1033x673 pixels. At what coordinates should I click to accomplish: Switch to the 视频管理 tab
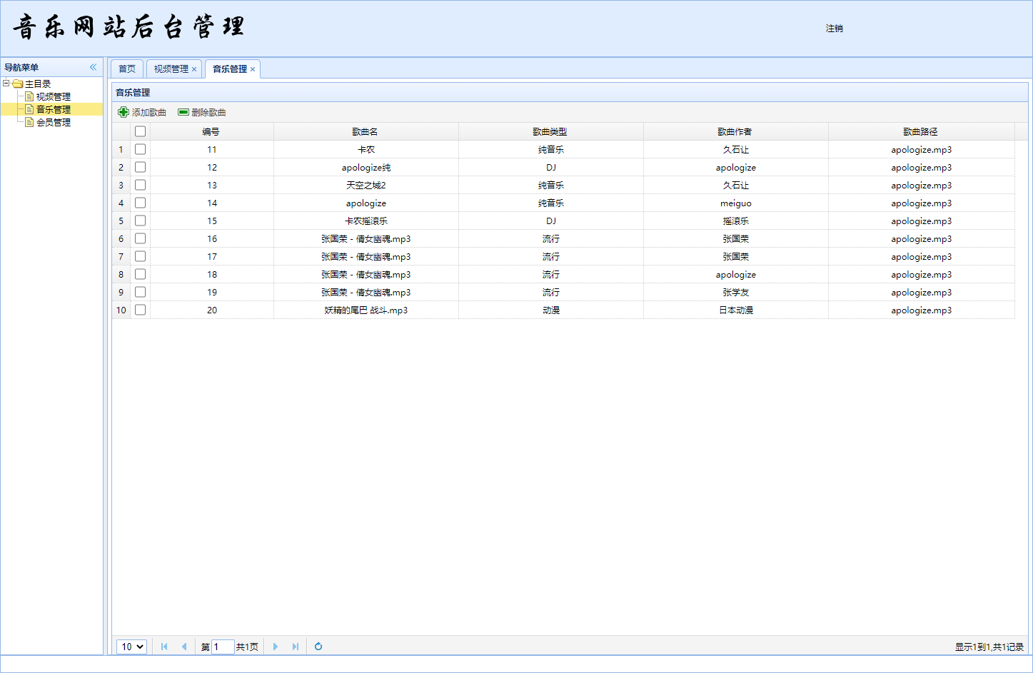[171, 69]
